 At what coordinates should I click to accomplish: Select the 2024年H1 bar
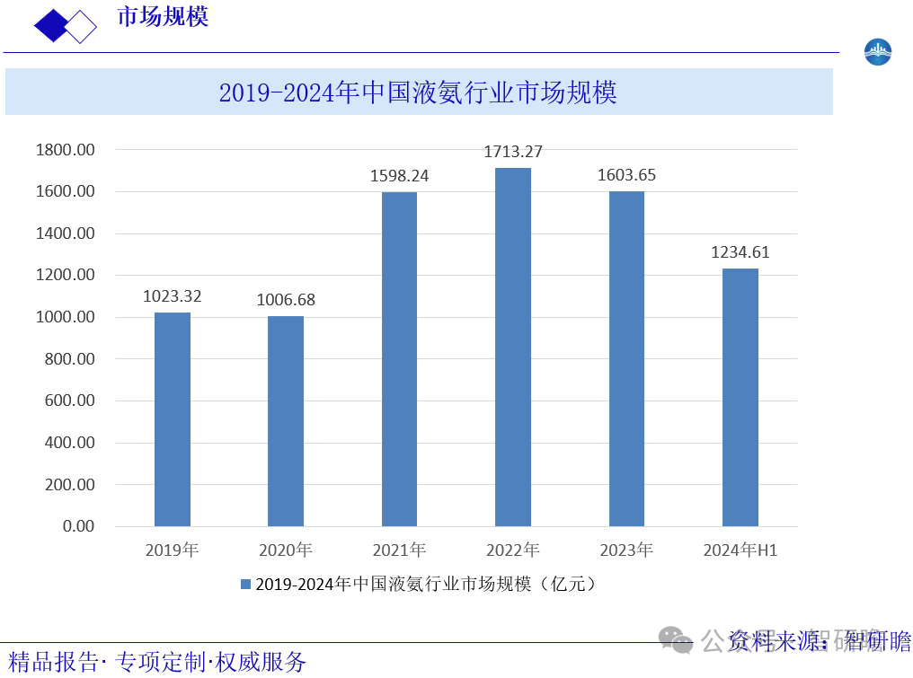[x=740, y=397]
